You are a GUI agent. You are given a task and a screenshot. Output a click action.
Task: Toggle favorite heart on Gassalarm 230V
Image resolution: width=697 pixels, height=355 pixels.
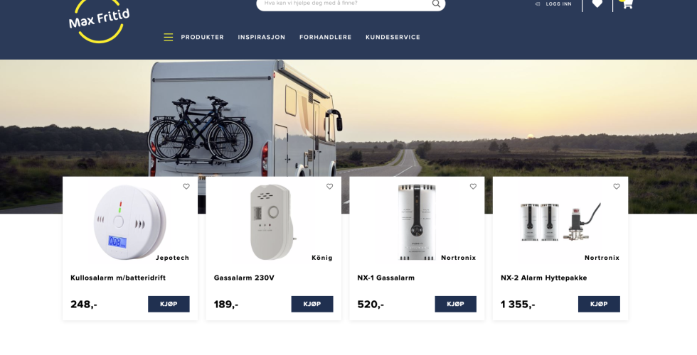click(x=329, y=186)
